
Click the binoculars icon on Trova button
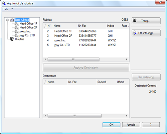(135, 20)
